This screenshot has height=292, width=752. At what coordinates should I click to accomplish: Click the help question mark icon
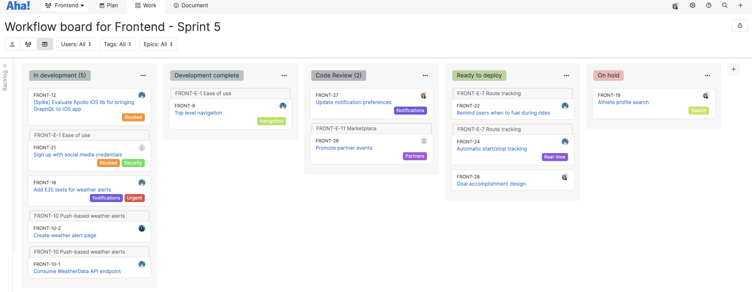pyautogui.click(x=709, y=5)
